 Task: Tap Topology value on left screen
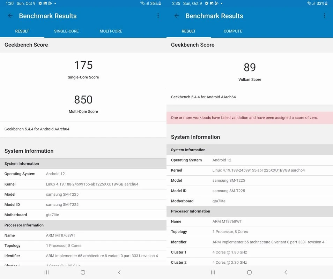64,246
